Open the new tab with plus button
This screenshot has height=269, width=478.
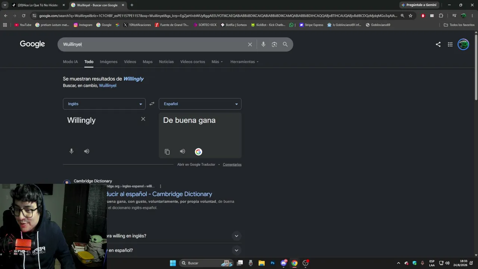click(132, 5)
